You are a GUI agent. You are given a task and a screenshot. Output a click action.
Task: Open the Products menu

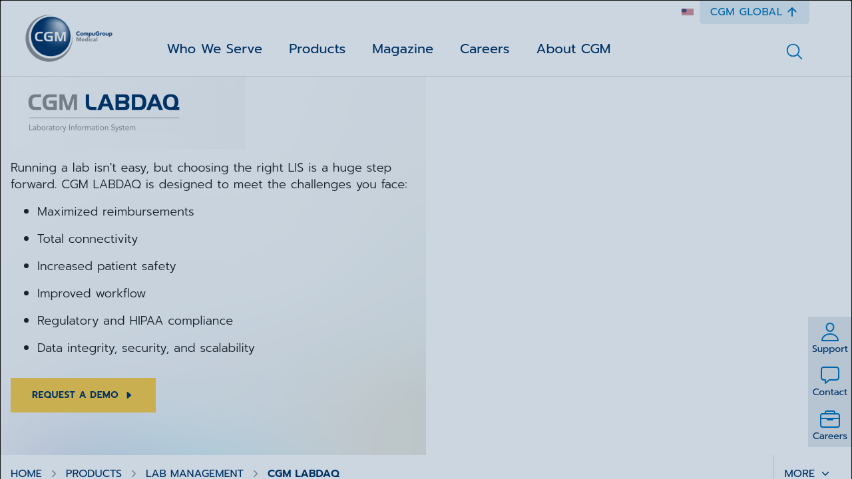(317, 49)
